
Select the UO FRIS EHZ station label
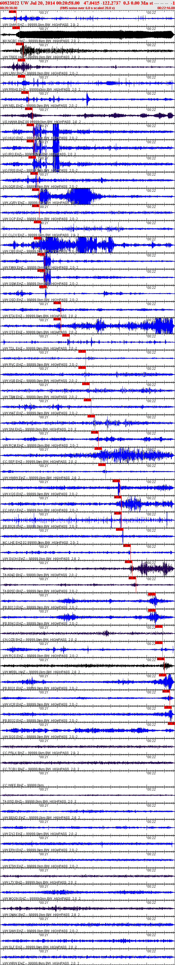[x=40, y=170]
